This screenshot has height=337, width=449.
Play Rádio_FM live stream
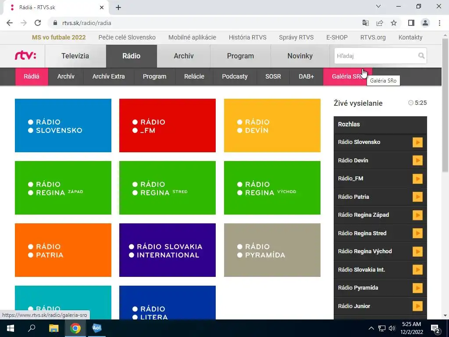pos(417,179)
